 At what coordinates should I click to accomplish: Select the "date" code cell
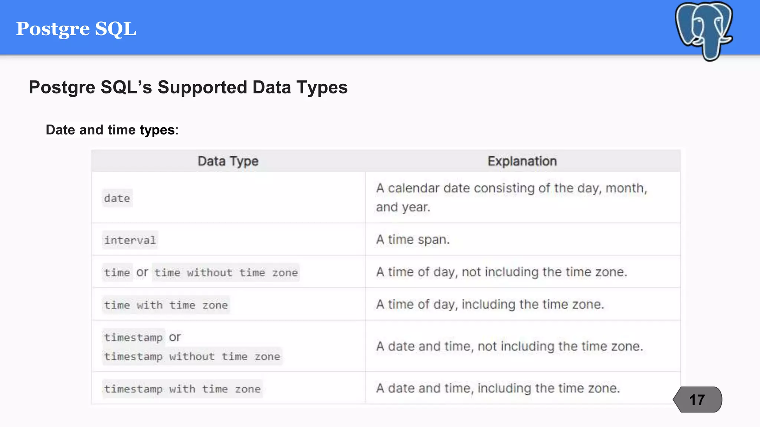(x=117, y=198)
